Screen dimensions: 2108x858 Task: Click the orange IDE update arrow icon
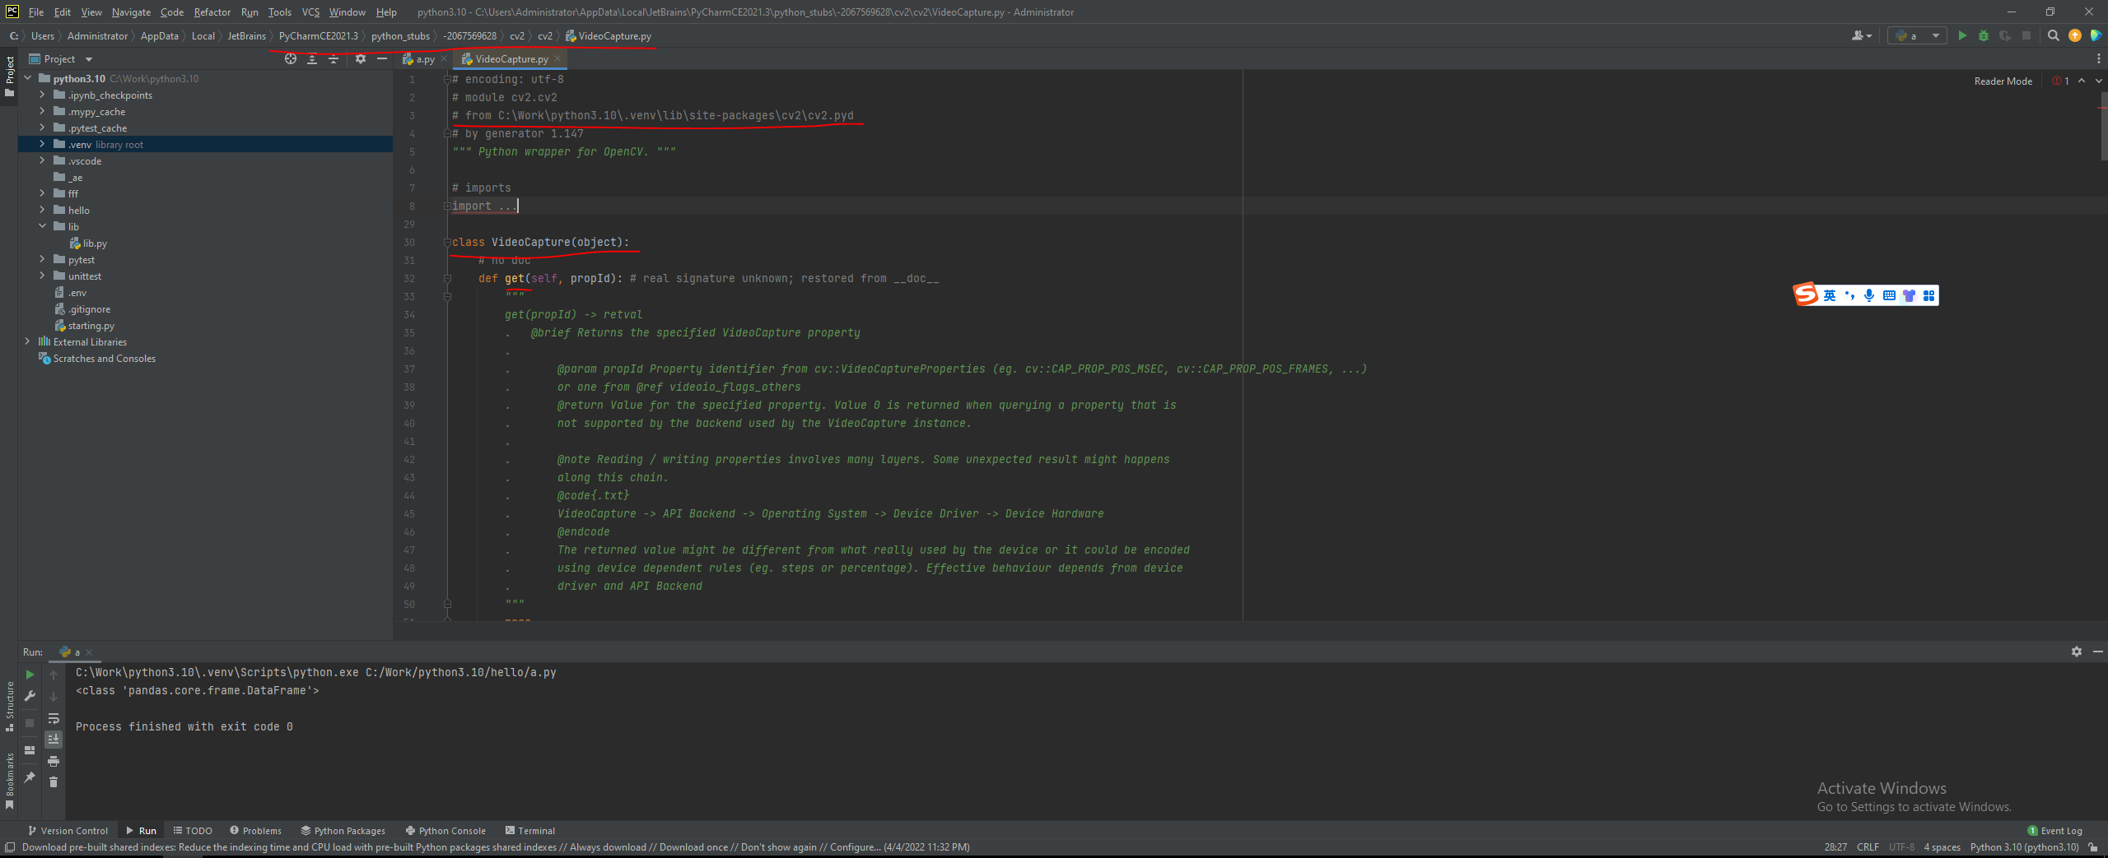point(2075,35)
